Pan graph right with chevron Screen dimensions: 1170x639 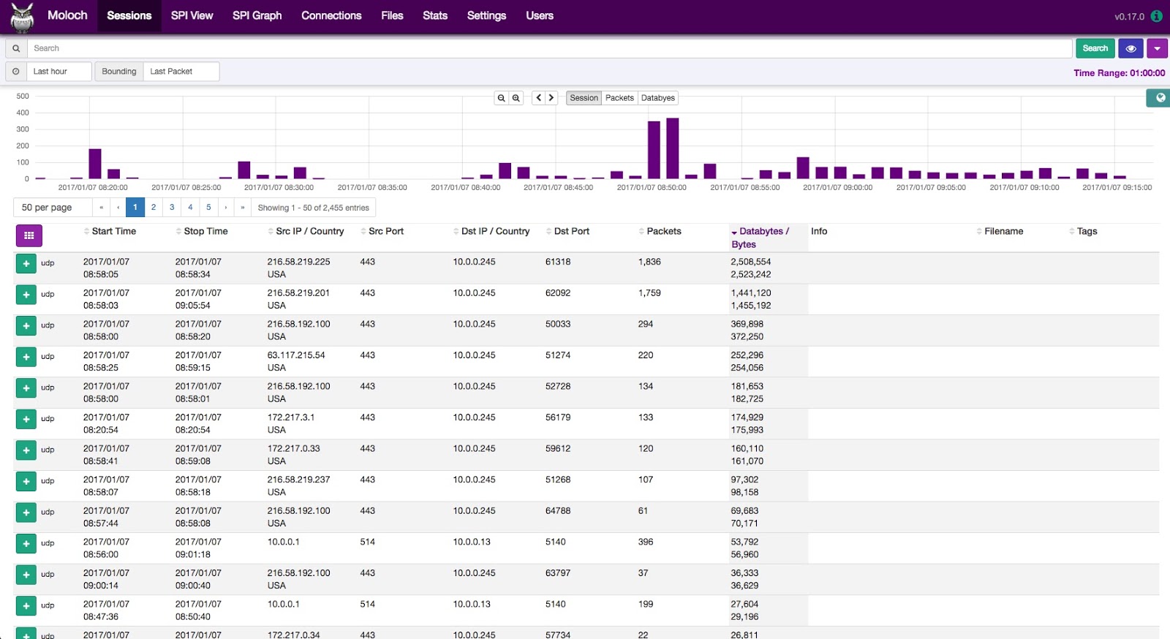point(551,98)
